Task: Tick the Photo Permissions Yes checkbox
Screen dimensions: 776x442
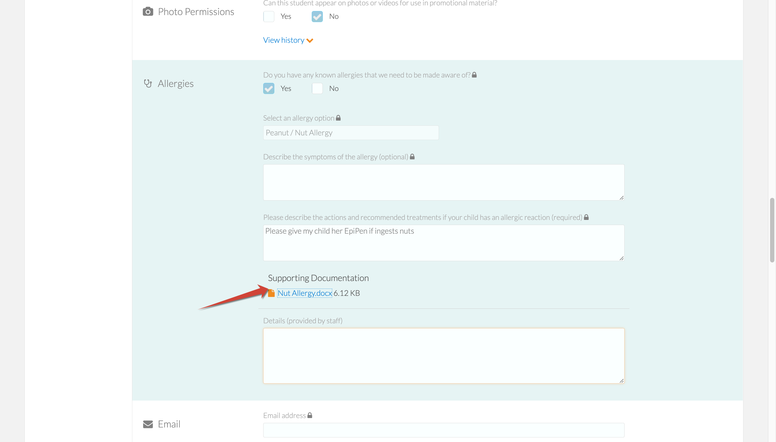Action: coord(269,16)
